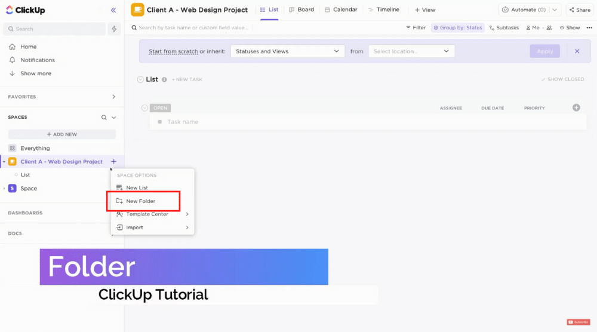Open the three-dot more menu
The image size is (597, 332).
pyautogui.click(x=589, y=28)
